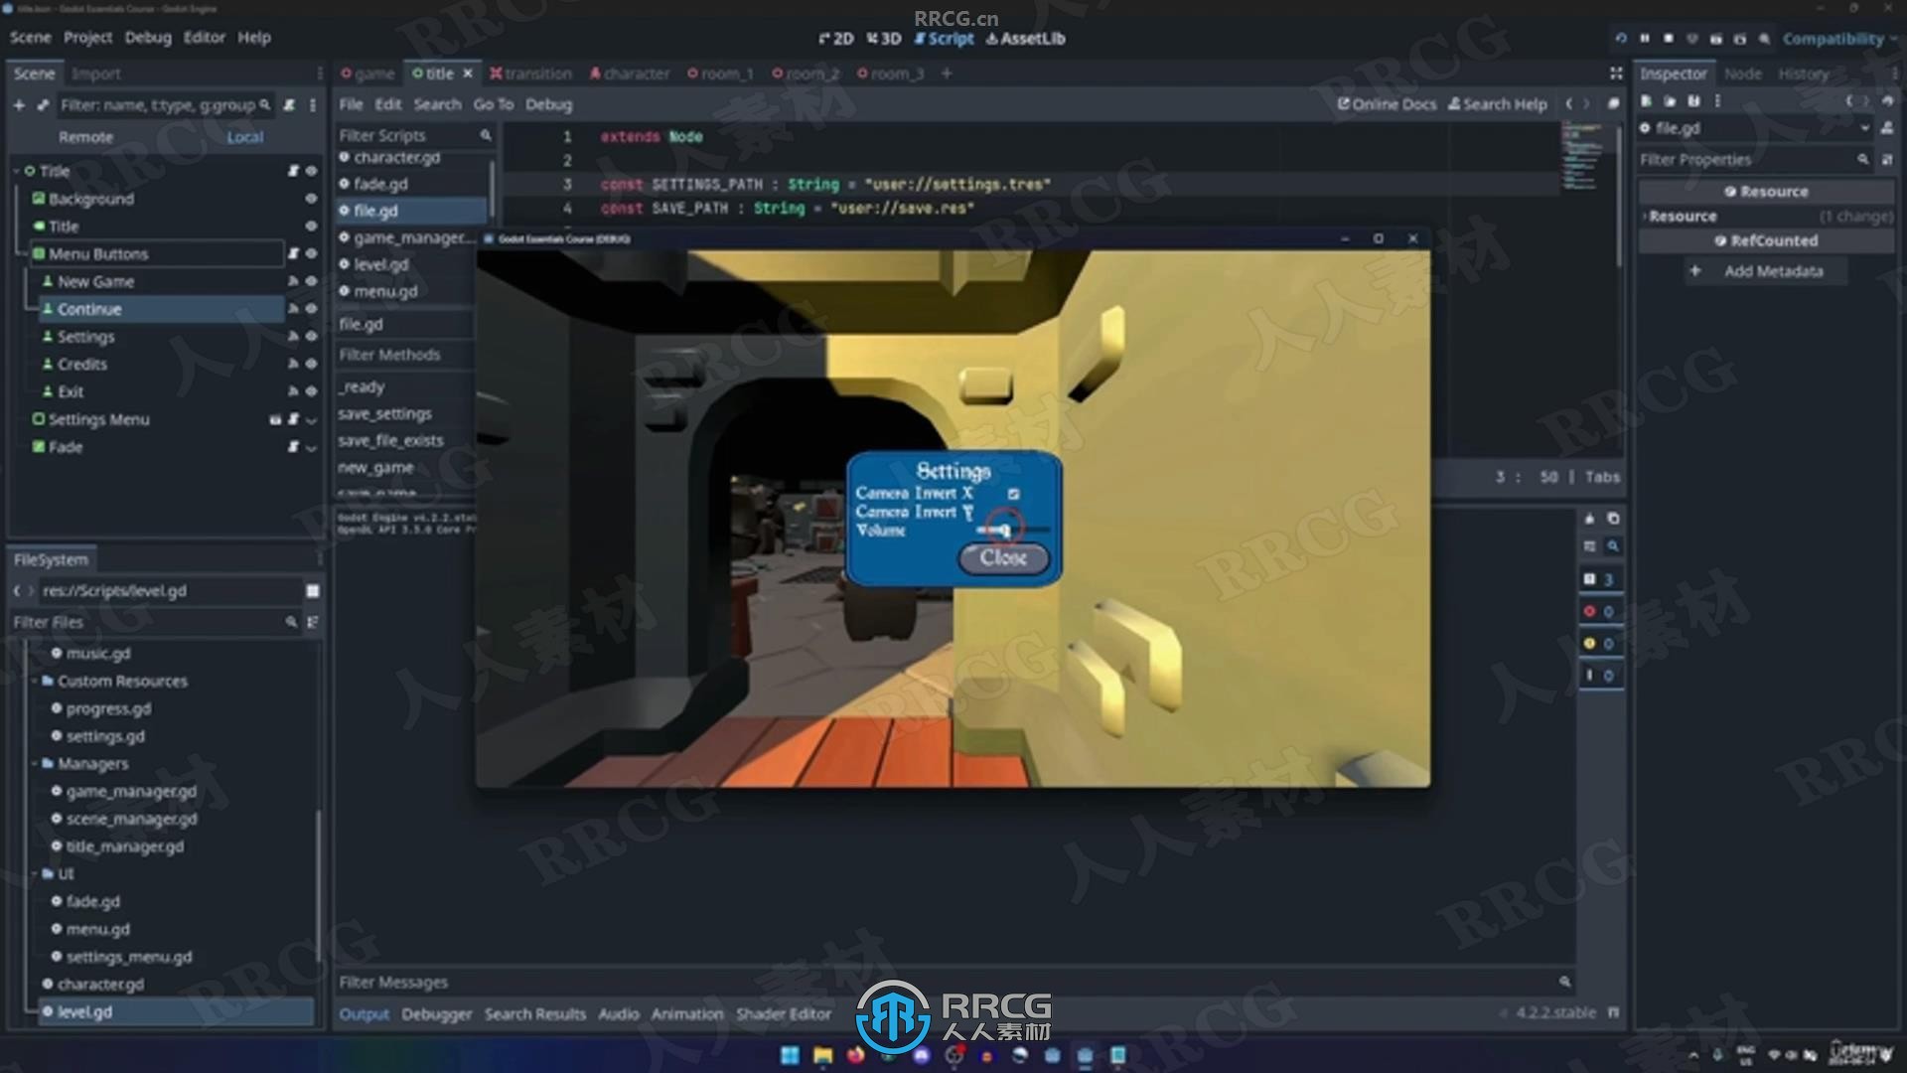Open the Debugger bottom panel tab
Screen dimensions: 1907x1073
pyautogui.click(x=436, y=1014)
